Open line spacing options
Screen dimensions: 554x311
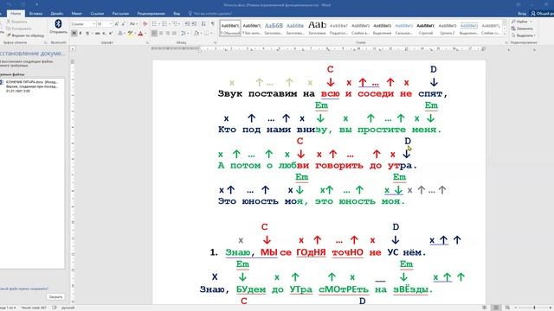click(184, 33)
